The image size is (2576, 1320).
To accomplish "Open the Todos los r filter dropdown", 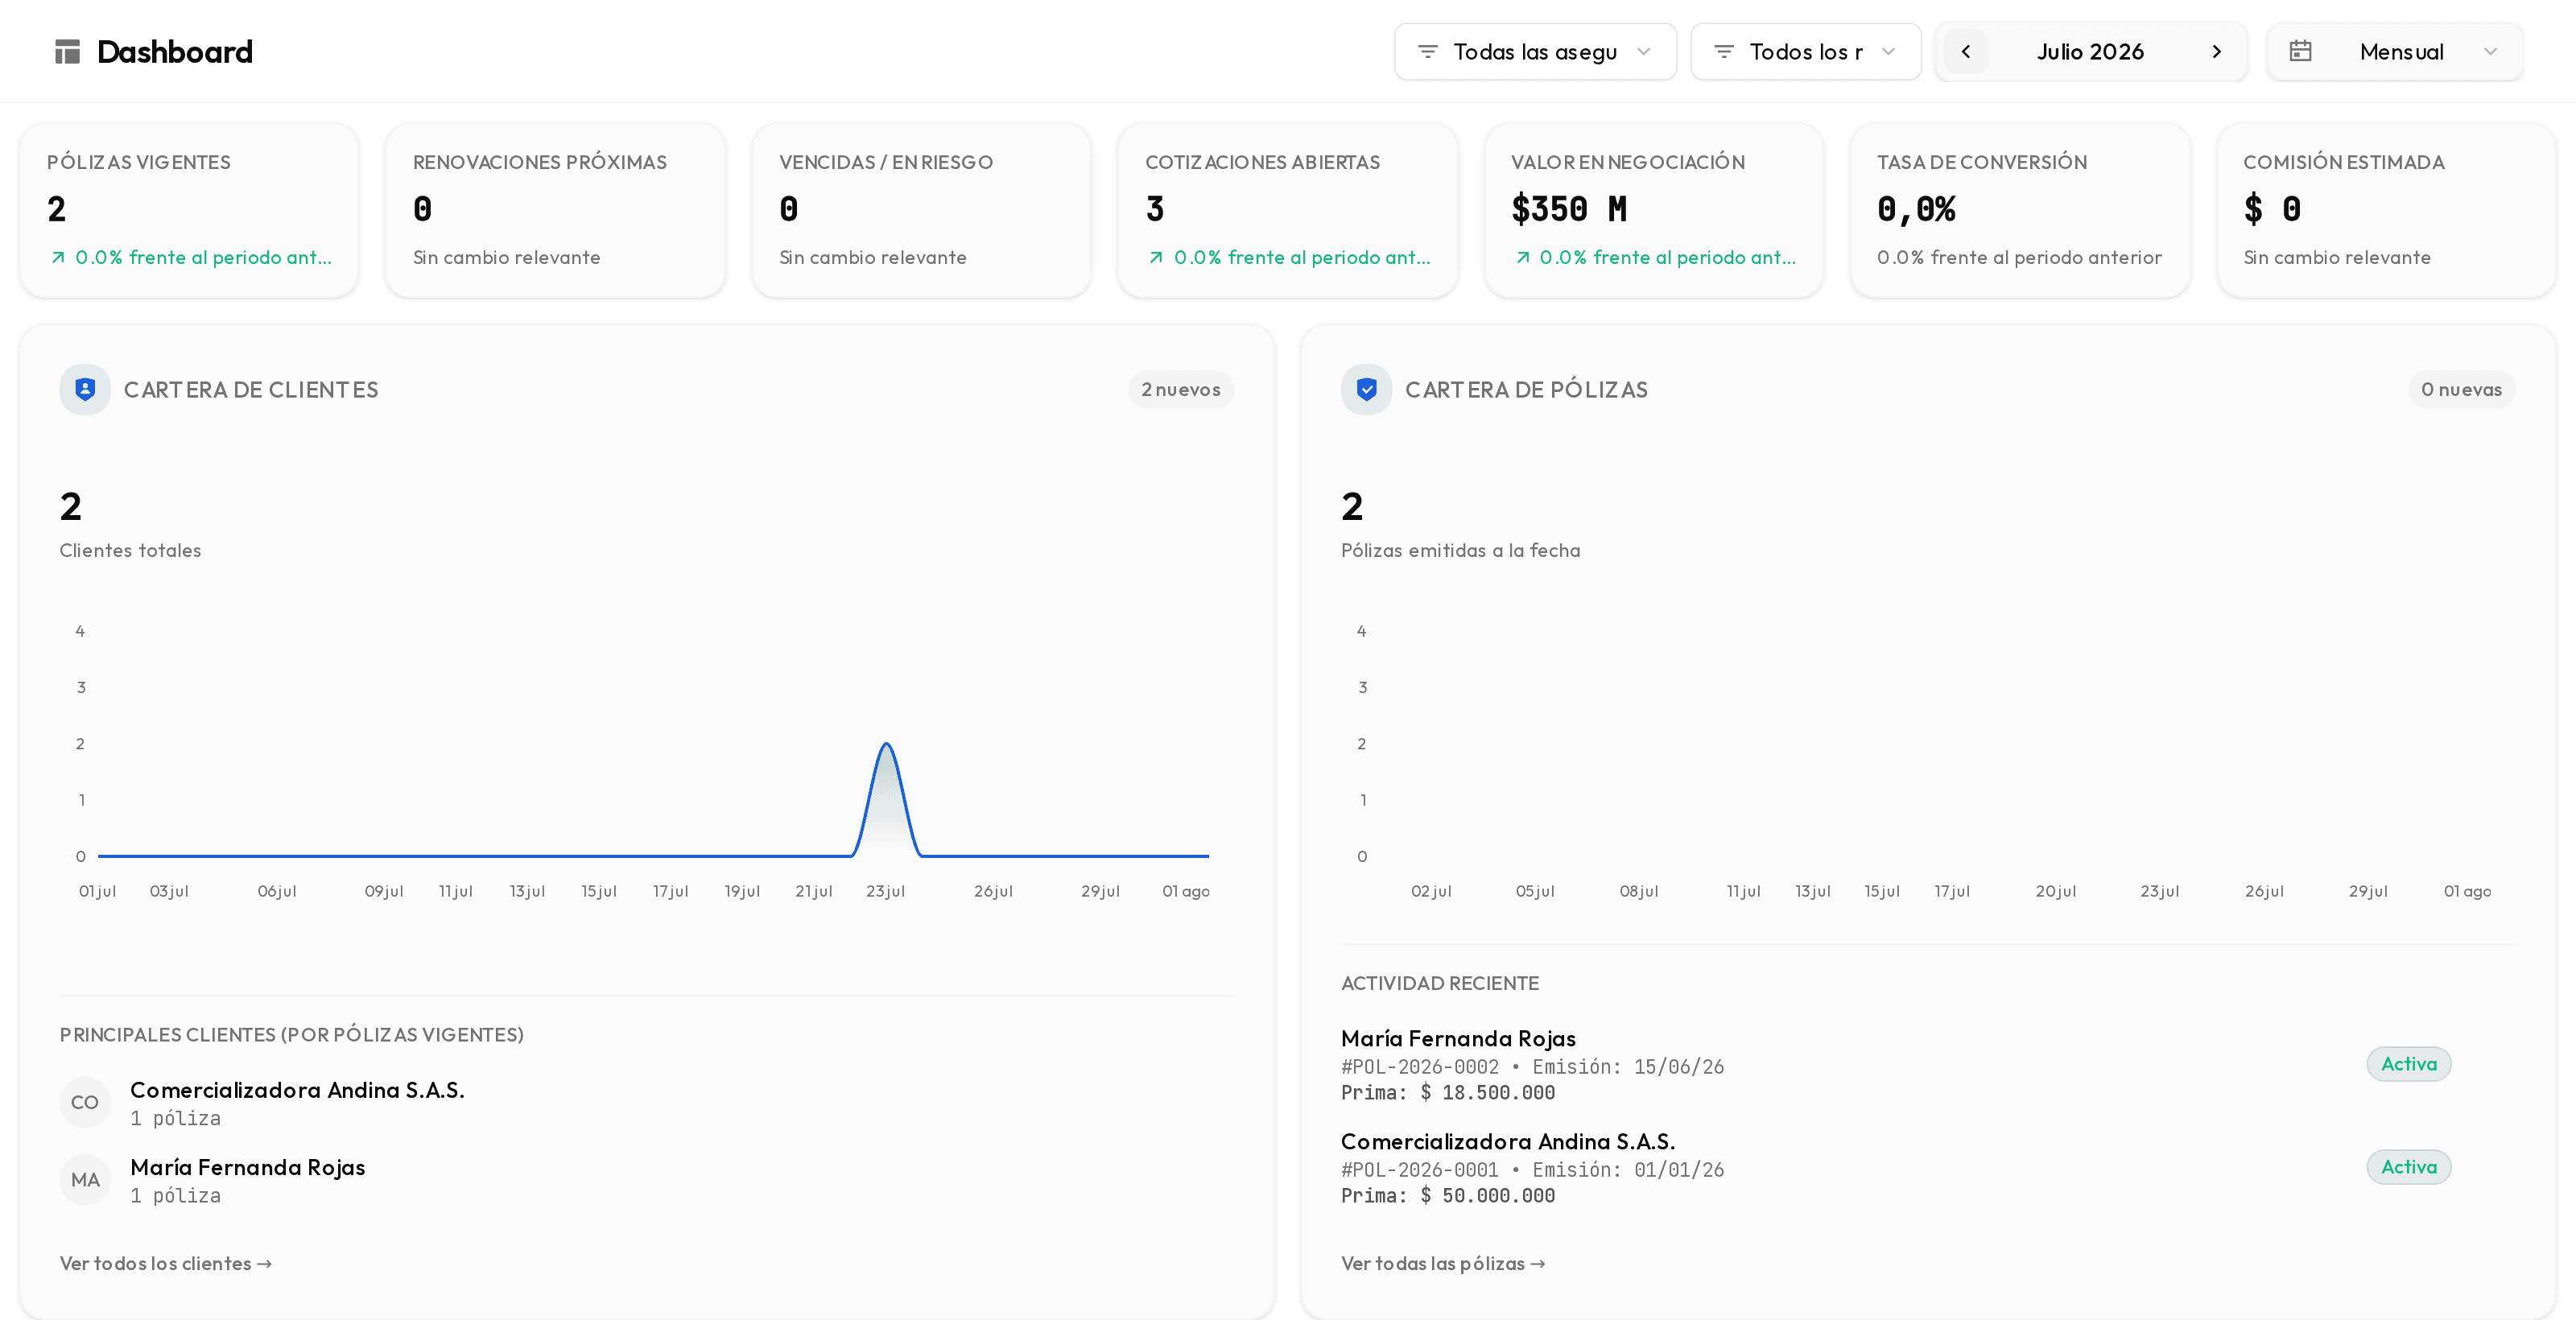I will tap(1805, 52).
